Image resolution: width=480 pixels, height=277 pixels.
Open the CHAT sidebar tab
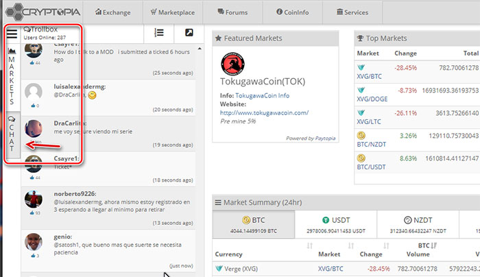[x=12, y=134]
